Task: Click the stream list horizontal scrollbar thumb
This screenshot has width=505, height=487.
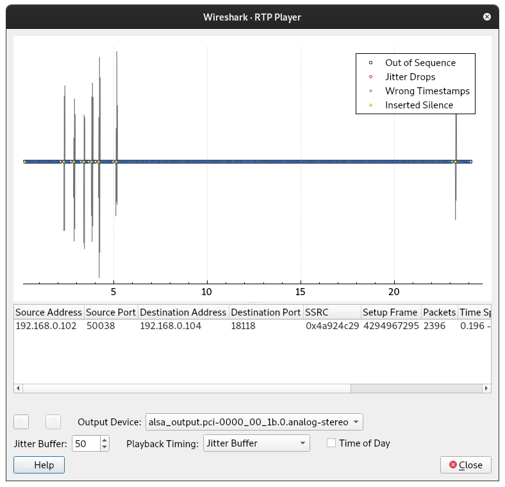Action: pos(186,388)
